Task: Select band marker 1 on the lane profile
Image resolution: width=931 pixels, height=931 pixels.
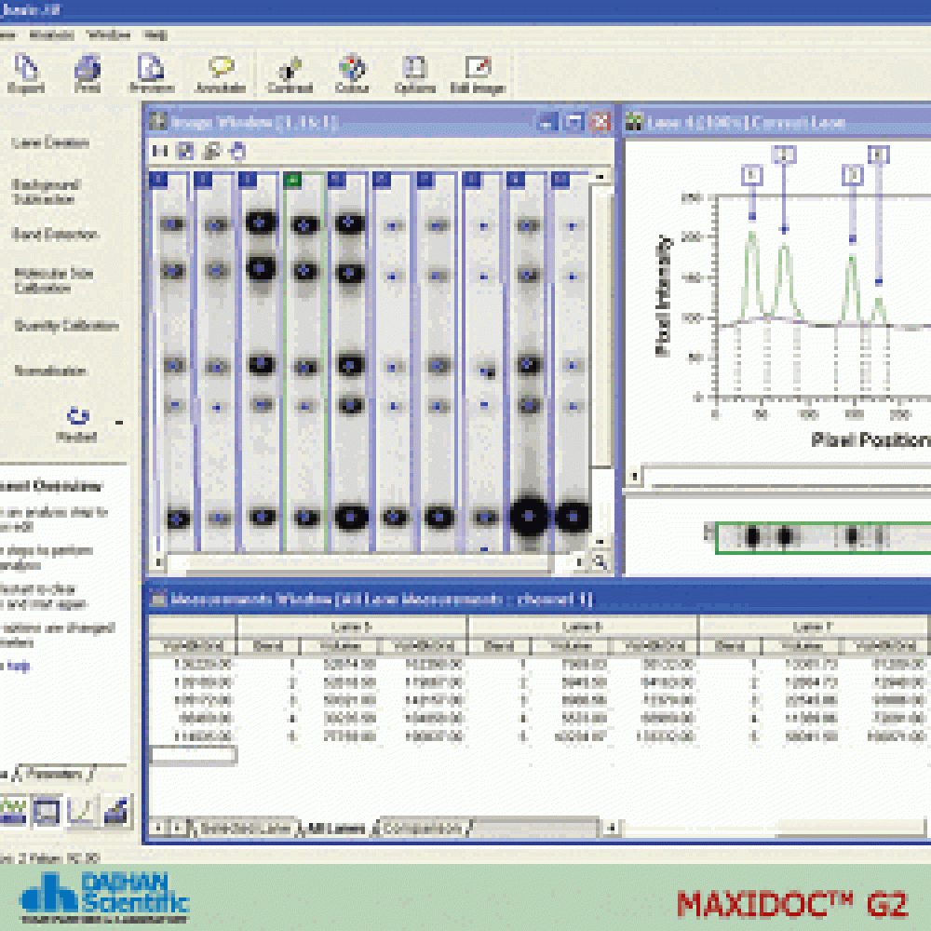Action: coord(752,174)
